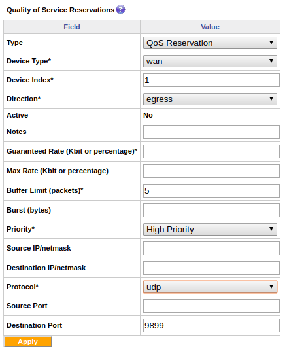
Task: Expand the Direction dropdown showing egress
Action: click(x=210, y=99)
